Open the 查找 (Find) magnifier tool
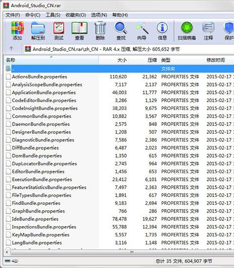 (x=121, y=31)
